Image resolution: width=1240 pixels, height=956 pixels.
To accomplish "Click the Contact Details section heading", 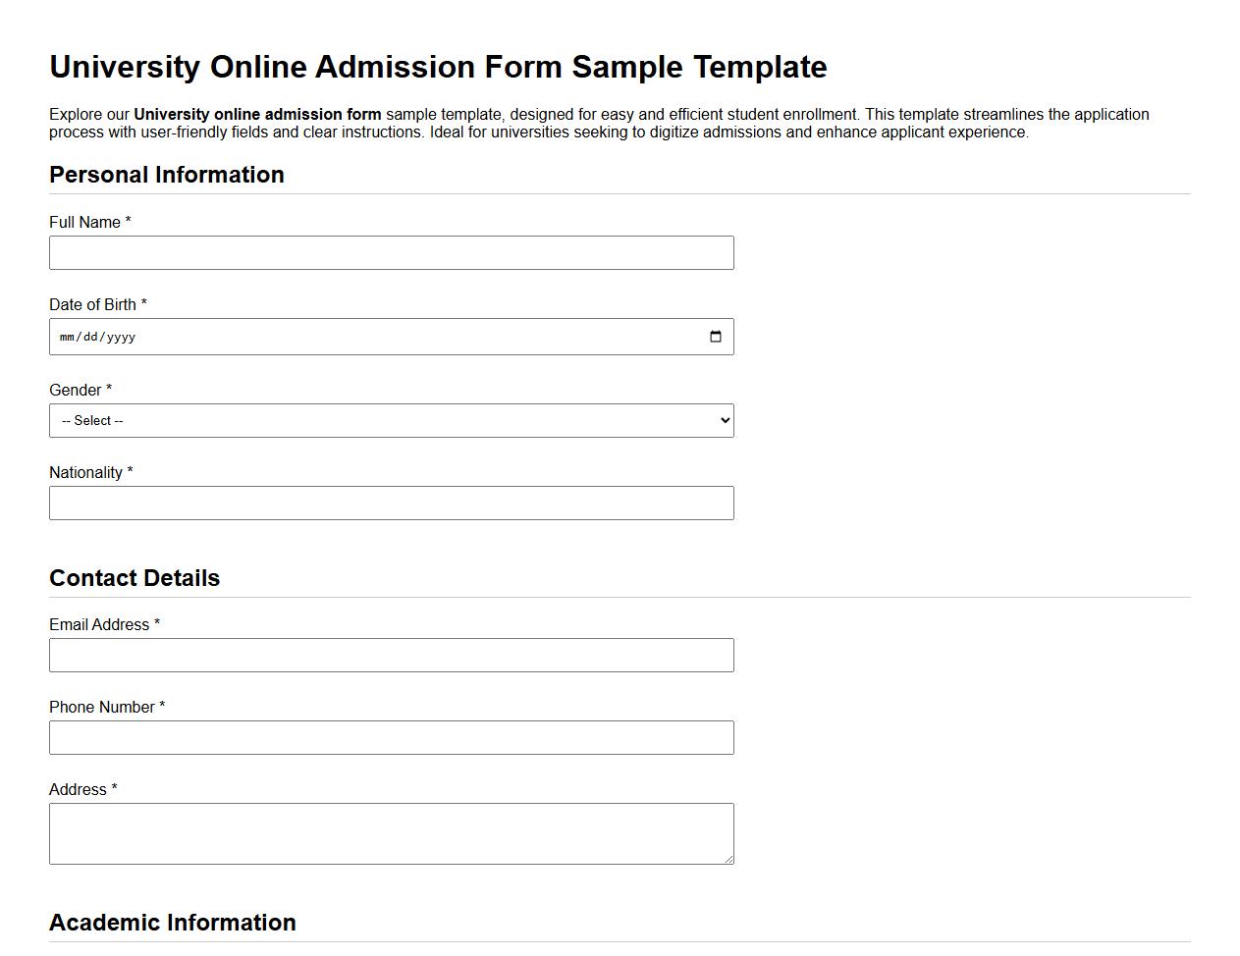I will [x=135, y=578].
